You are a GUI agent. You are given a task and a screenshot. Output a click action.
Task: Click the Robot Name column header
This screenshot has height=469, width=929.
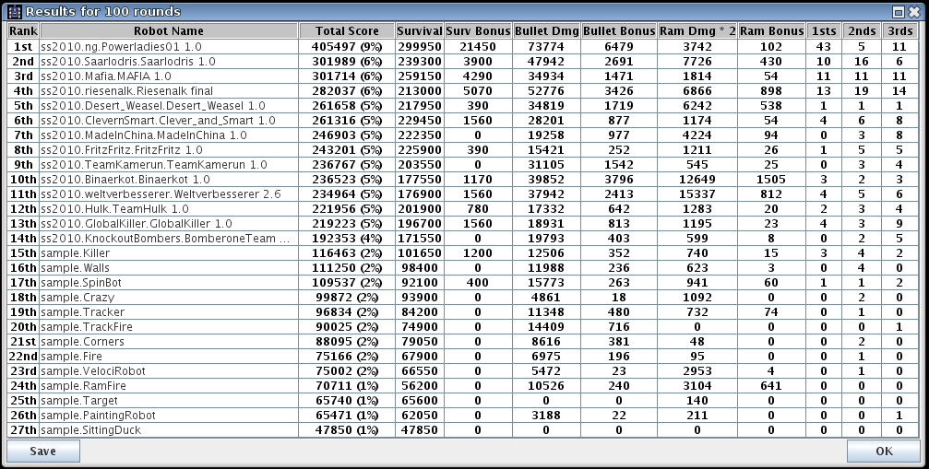click(169, 31)
